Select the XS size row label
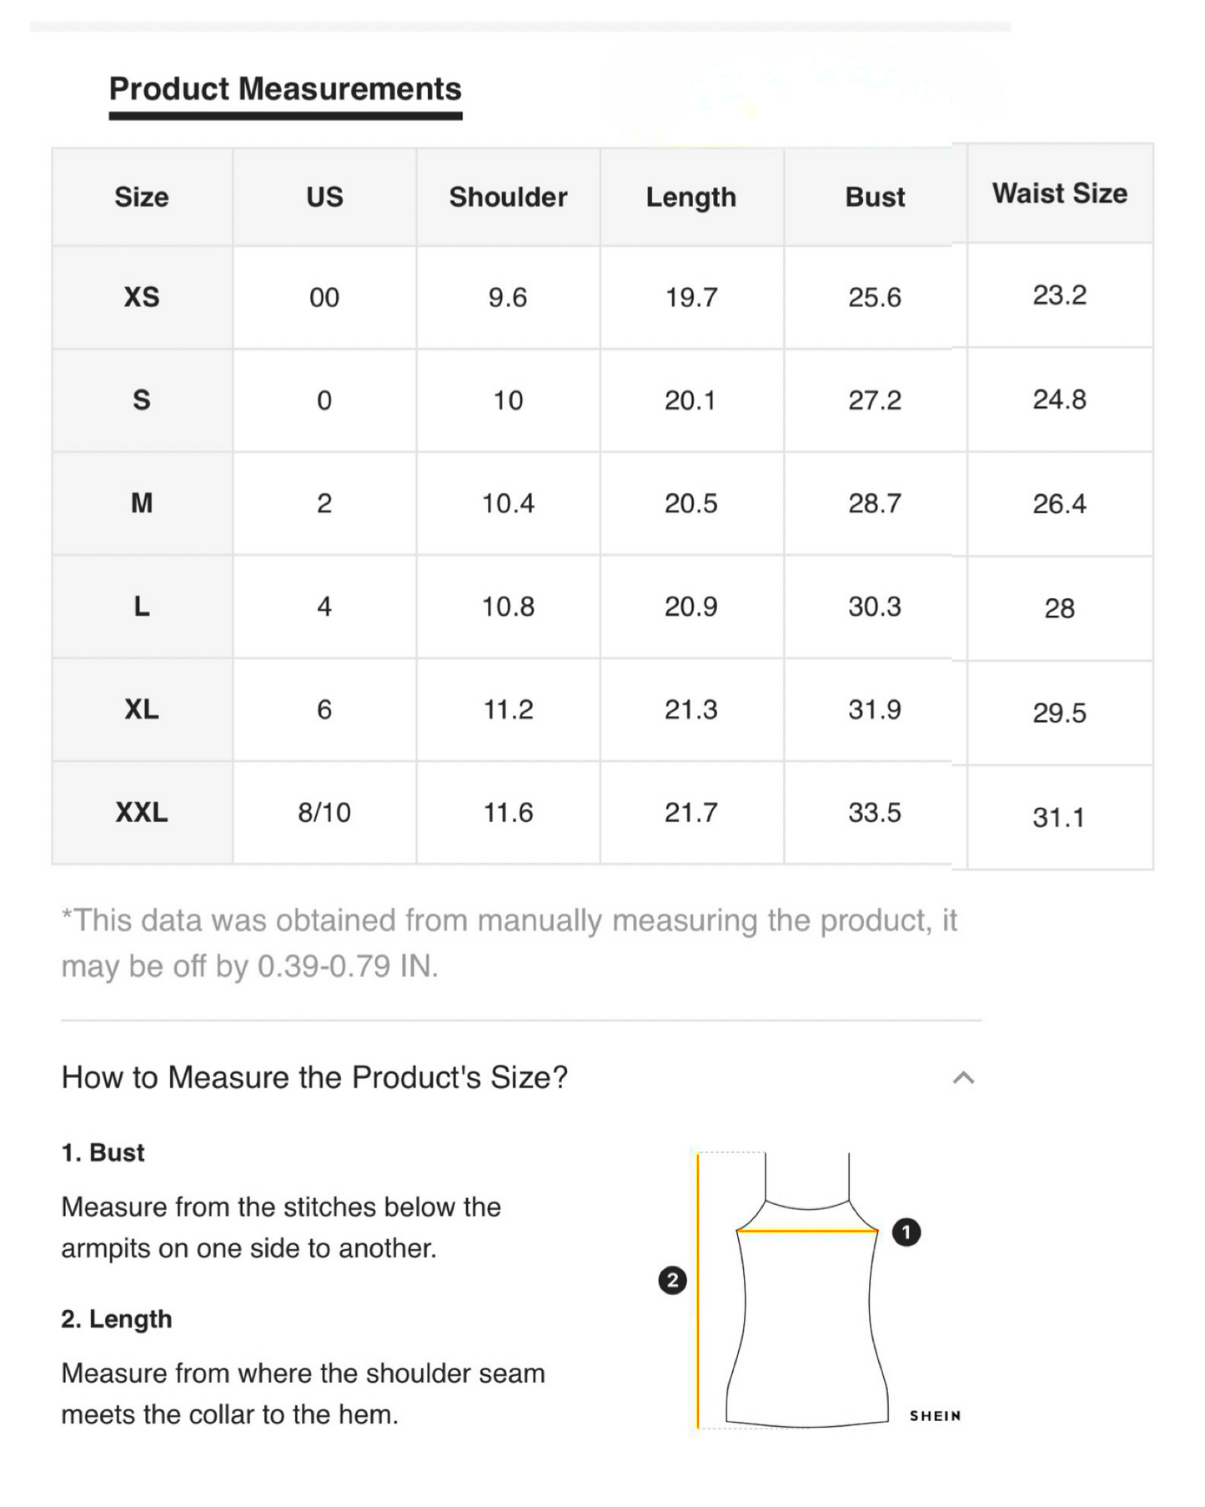This screenshot has height=1507, width=1205. click(x=142, y=297)
